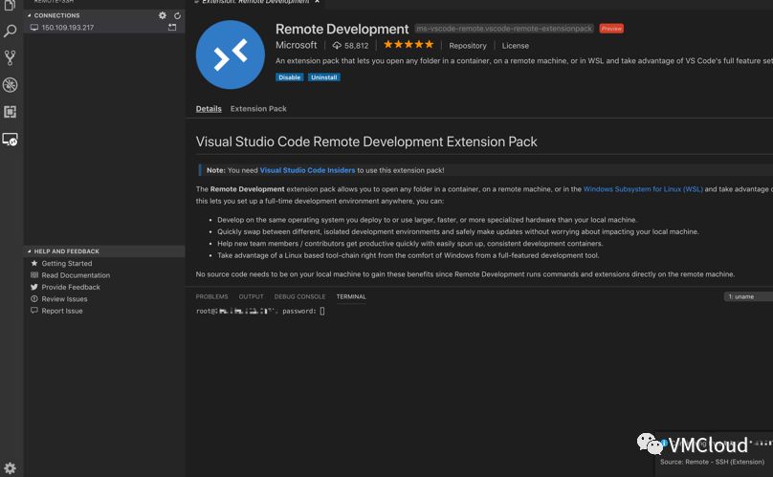773x477 pixels.
Task: Click the Getting Started star icon
Action: (x=34, y=263)
